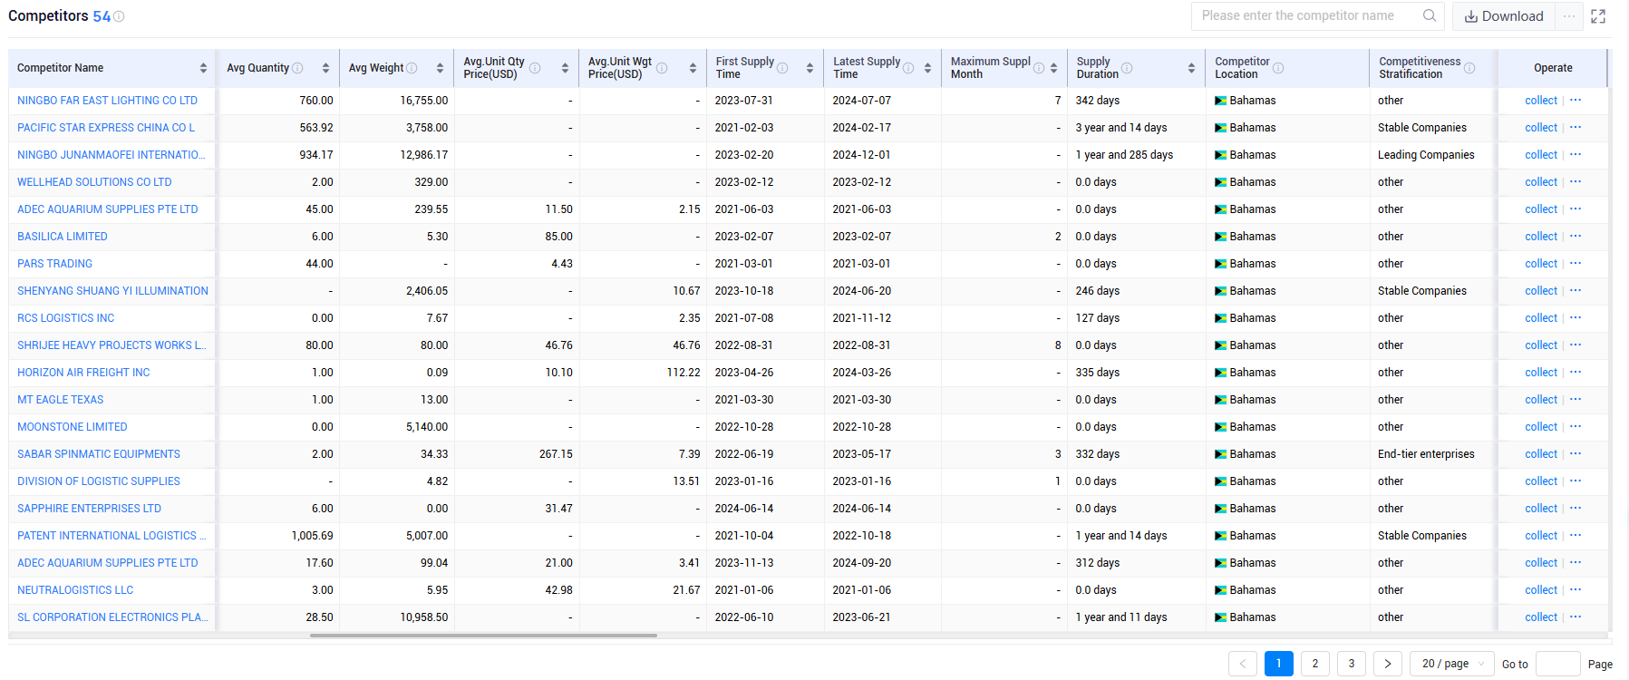This screenshot has width=1629, height=680.
Task: Open HORIZON AIR FREIGHT INC link
Action: [83, 373]
